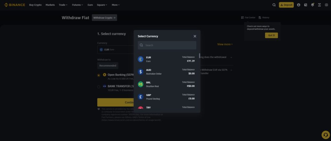Click the £0.00 balance value
Viewport: 331px width, 141px height.
click(x=191, y=99)
